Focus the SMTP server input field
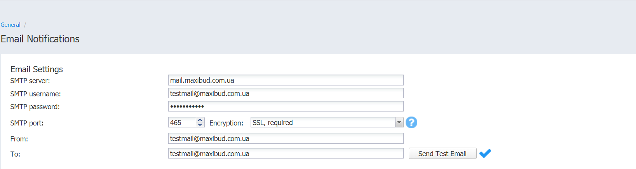Image resolution: width=636 pixels, height=169 pixels. click(x=286, y=80)
